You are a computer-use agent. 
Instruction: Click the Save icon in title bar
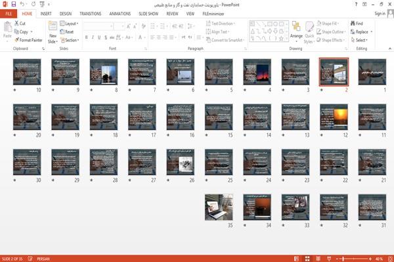(x=14, y=4)
